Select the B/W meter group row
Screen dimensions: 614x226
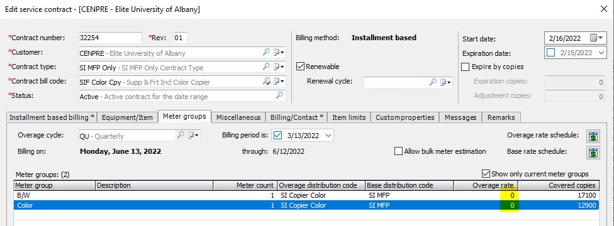coord(306,195)
